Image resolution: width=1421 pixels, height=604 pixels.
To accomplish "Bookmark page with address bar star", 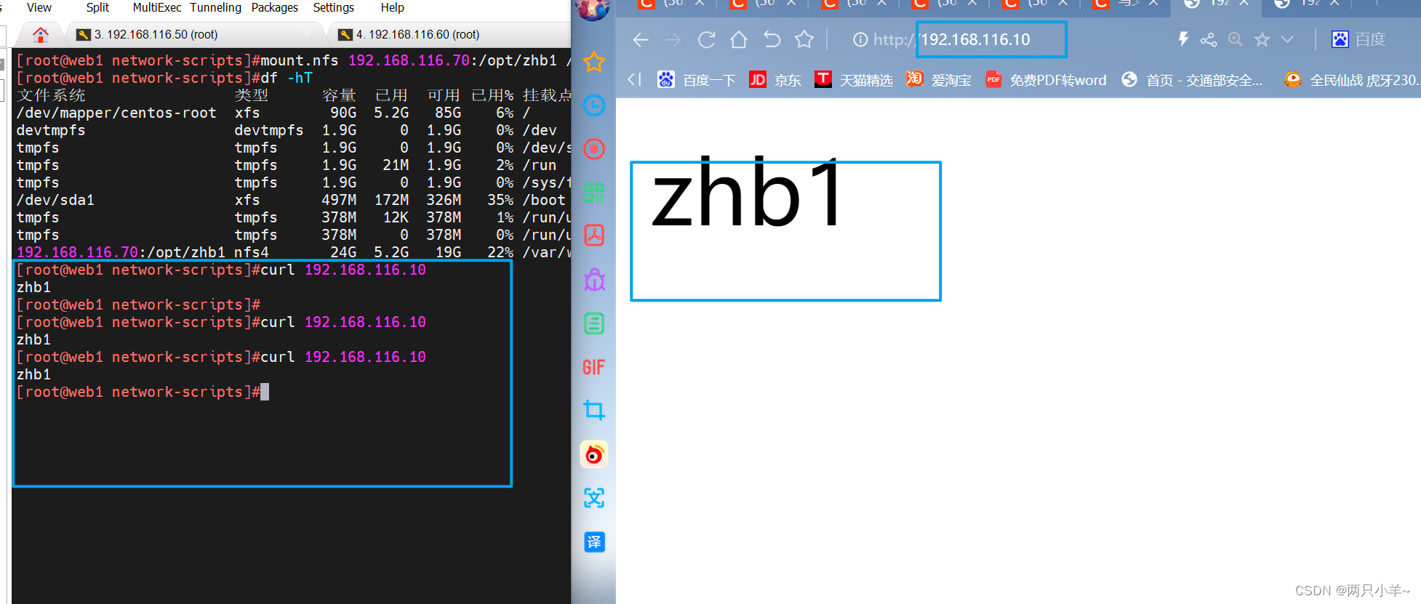I will (x=1262, y=39).
